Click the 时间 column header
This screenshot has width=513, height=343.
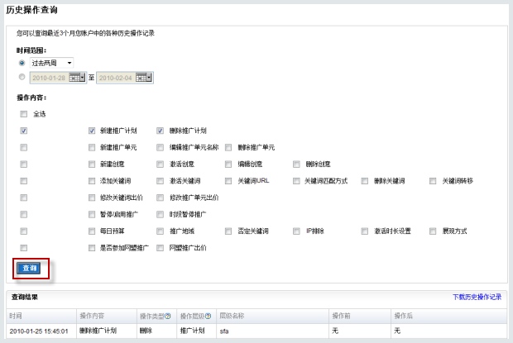[16, 316]
